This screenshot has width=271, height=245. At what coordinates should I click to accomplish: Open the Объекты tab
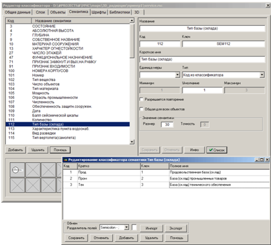pyautogui.click(x=57, y=12)
